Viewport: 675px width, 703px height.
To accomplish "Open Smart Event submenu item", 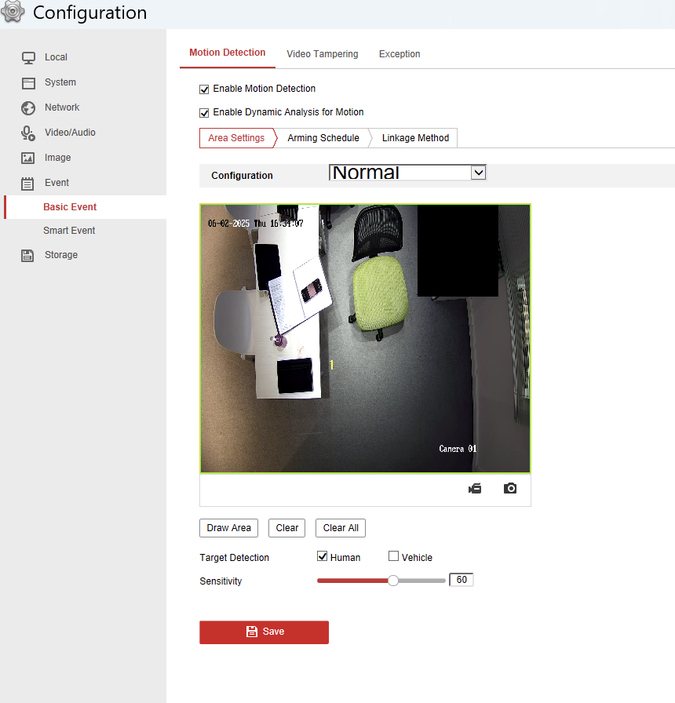I will (69, 231).
